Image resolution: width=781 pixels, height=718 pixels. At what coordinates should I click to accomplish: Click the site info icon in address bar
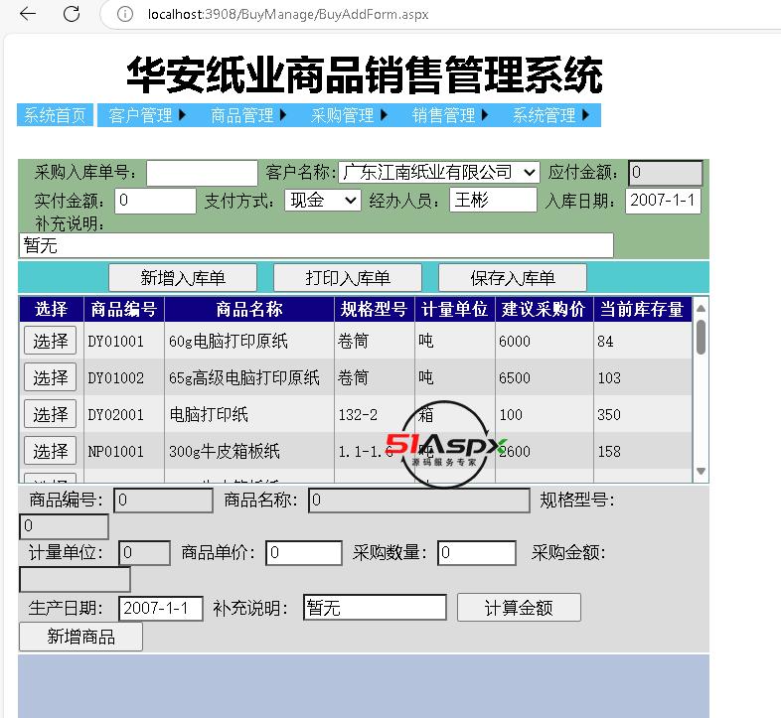coord(124,14)
